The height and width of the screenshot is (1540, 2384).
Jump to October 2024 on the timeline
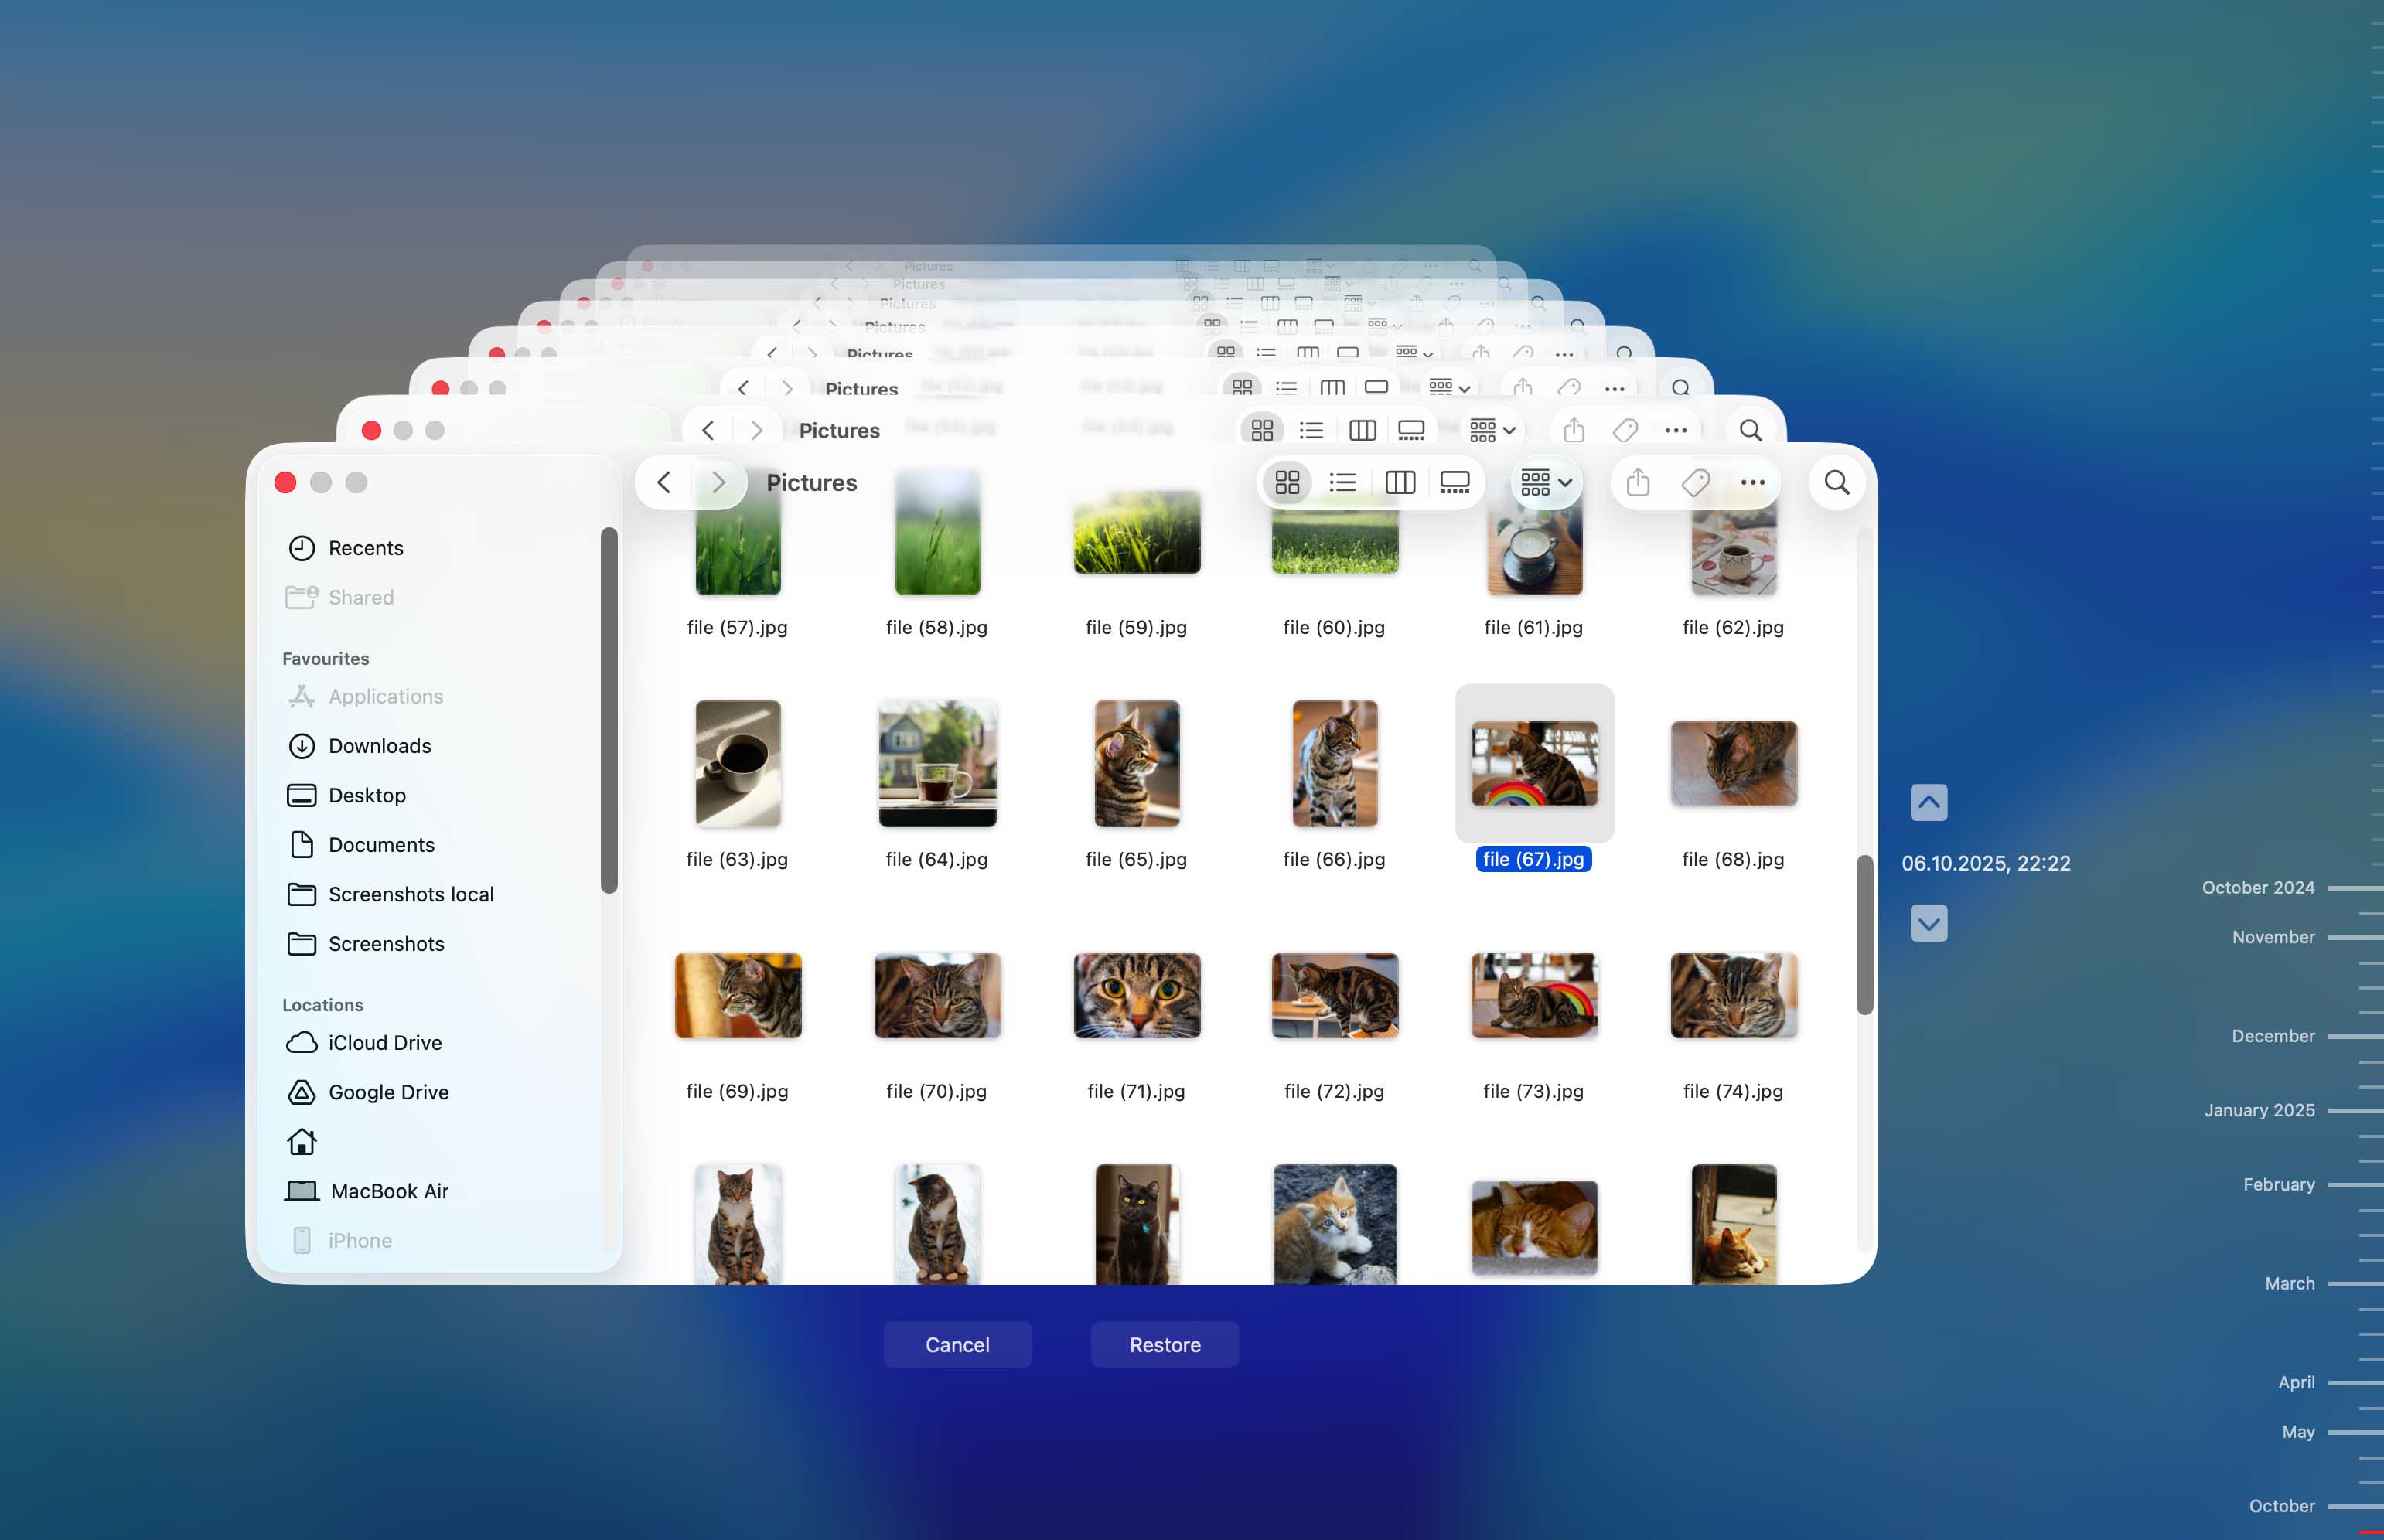point(2257,887)
